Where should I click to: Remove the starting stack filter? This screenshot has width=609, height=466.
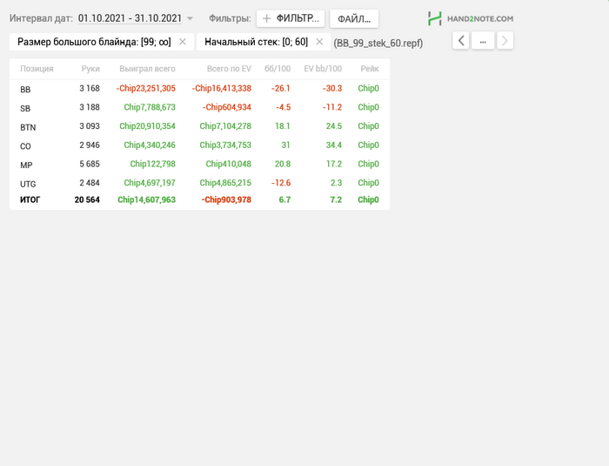(x=319, y=42)
